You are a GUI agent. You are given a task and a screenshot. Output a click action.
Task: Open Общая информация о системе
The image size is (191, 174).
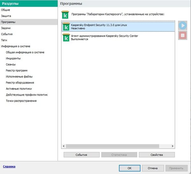pos(25,52)
